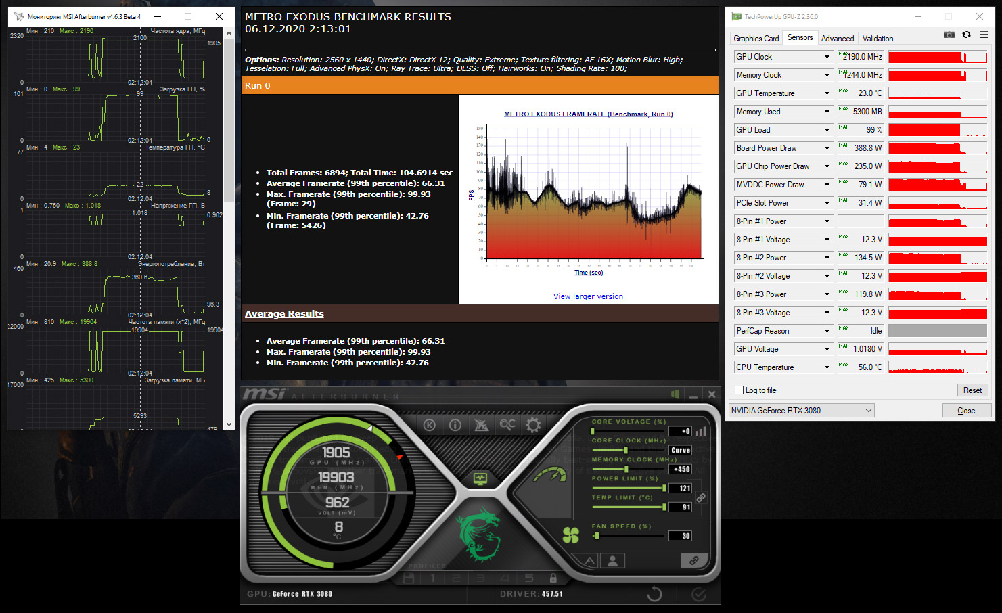Click the voltage bars icon beside Core Voltage

pos(701,431)
